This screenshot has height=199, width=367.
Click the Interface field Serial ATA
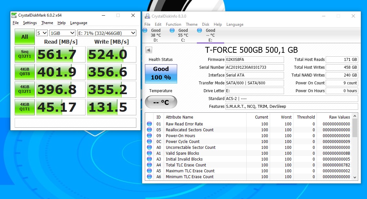click(255, 75)
